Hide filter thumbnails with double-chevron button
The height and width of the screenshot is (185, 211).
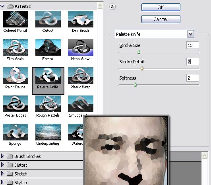point(112,6)
